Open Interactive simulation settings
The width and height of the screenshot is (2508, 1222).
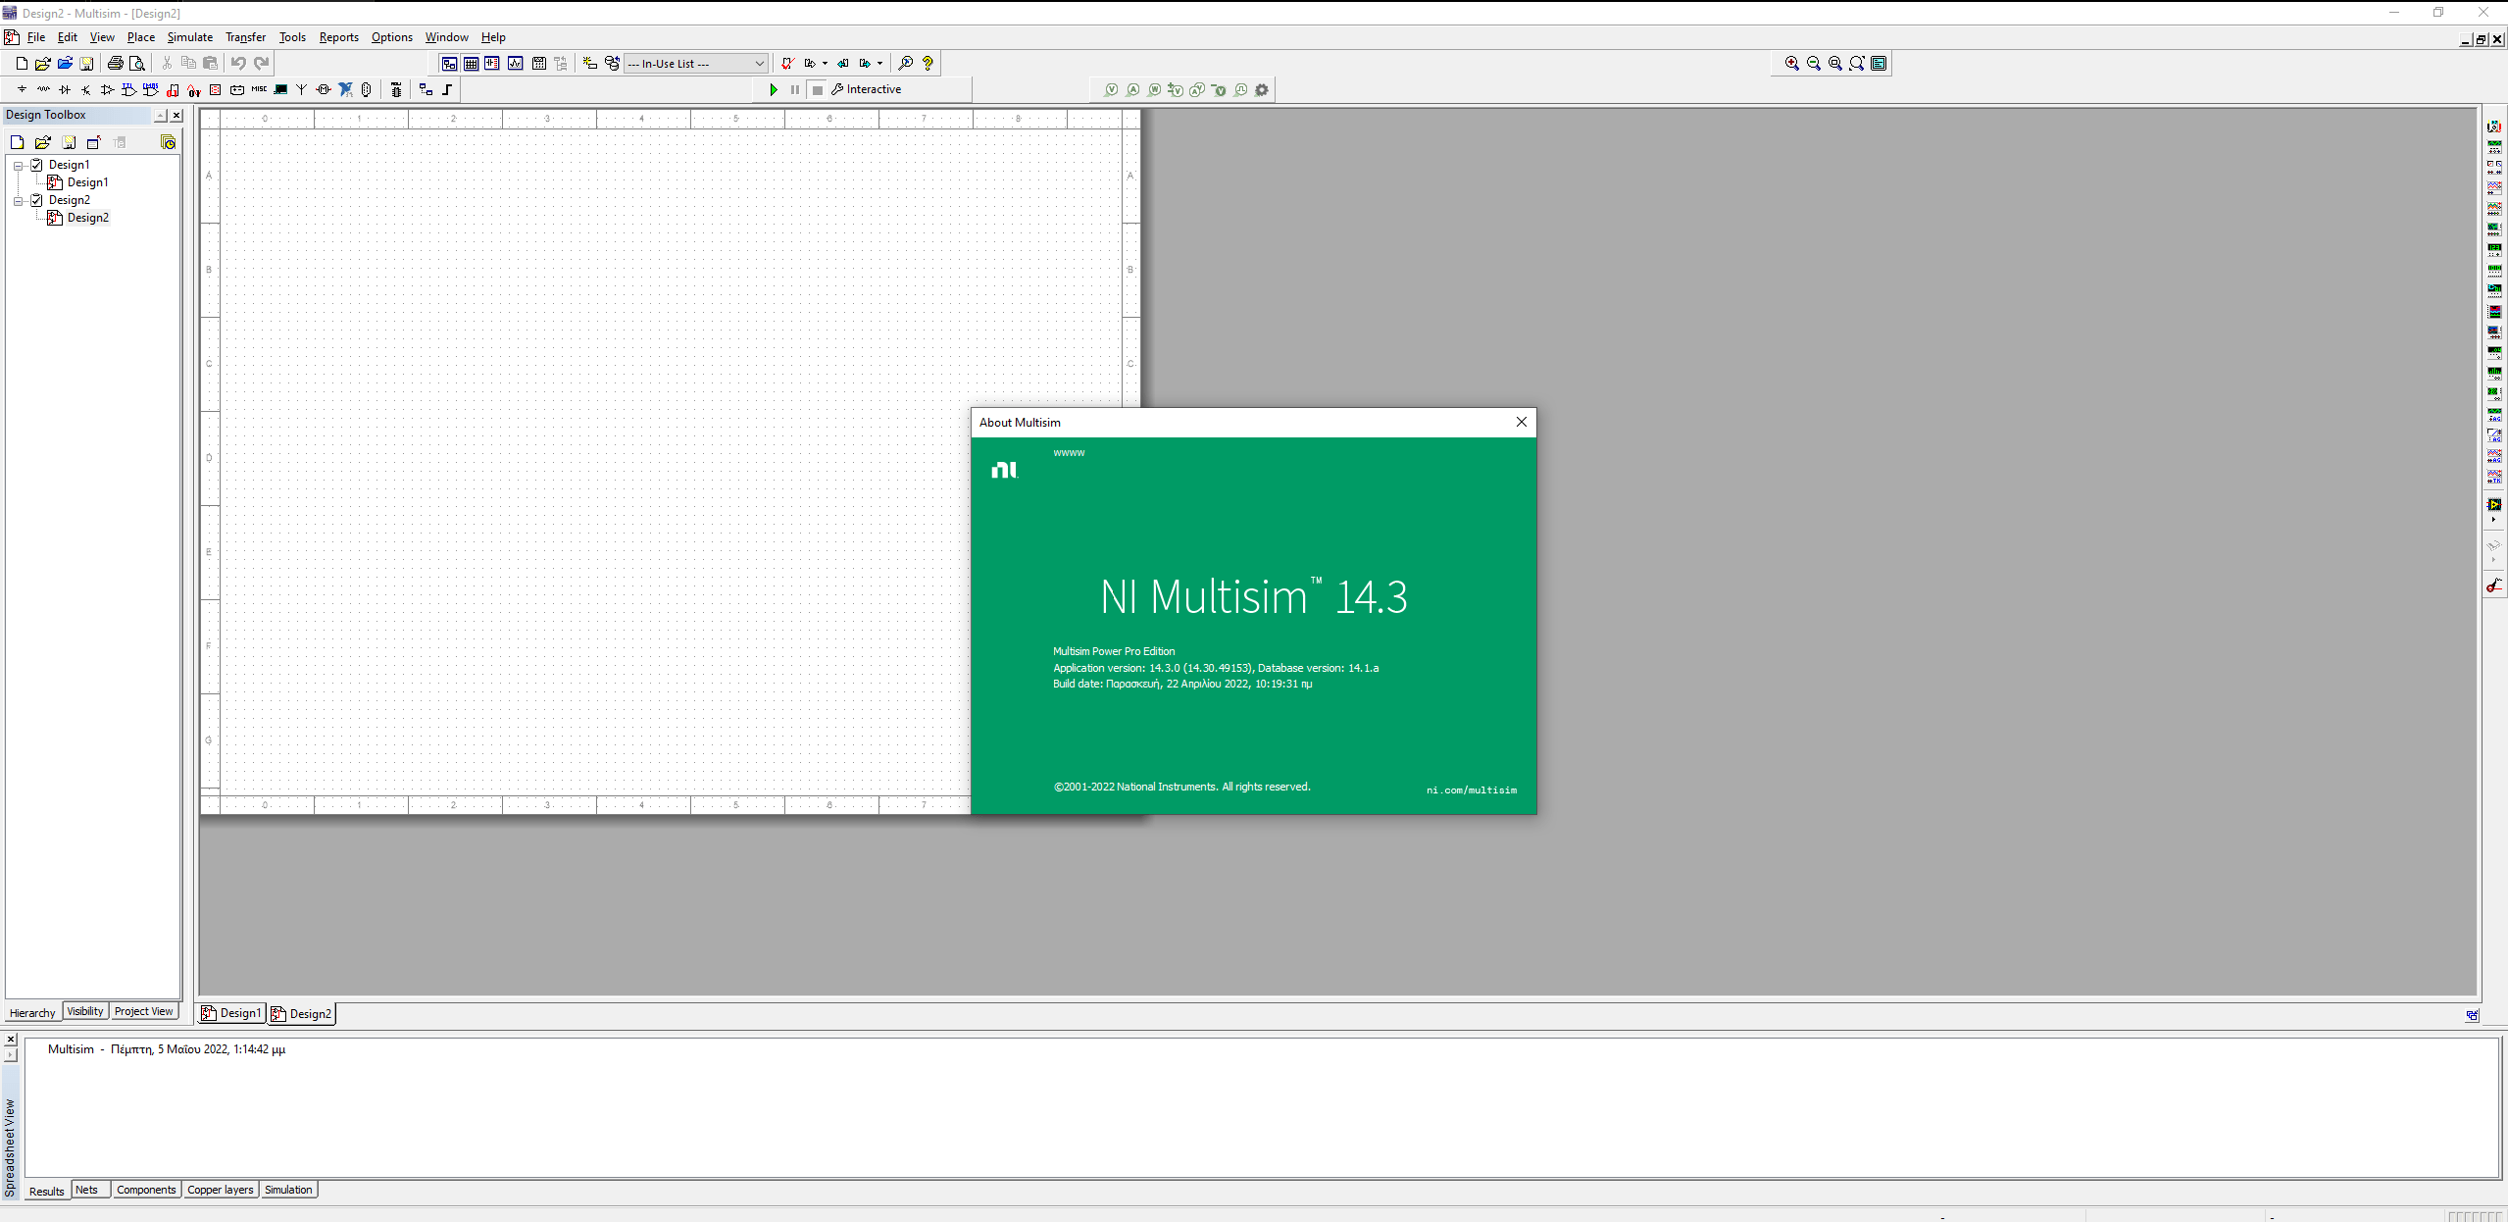867,89
